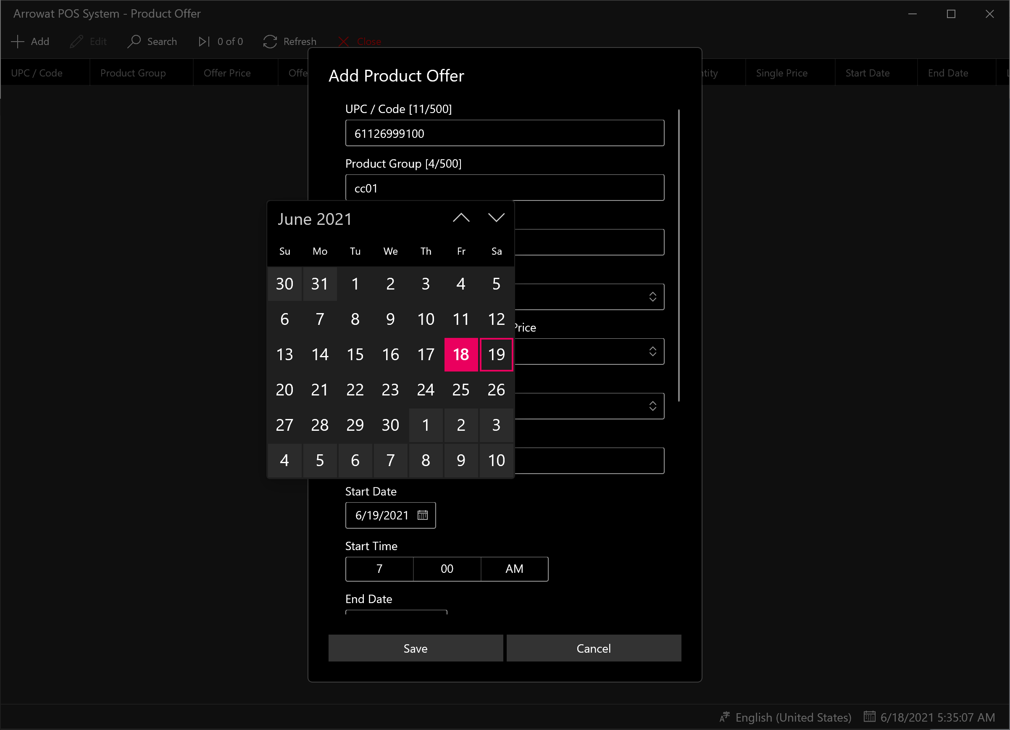Select June 19 on the calendar
The image size is (1010, 730).
[496, 353]
